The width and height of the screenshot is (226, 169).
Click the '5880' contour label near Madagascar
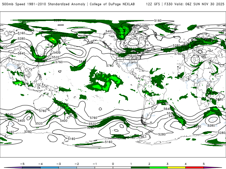click(x=220, y=99)
